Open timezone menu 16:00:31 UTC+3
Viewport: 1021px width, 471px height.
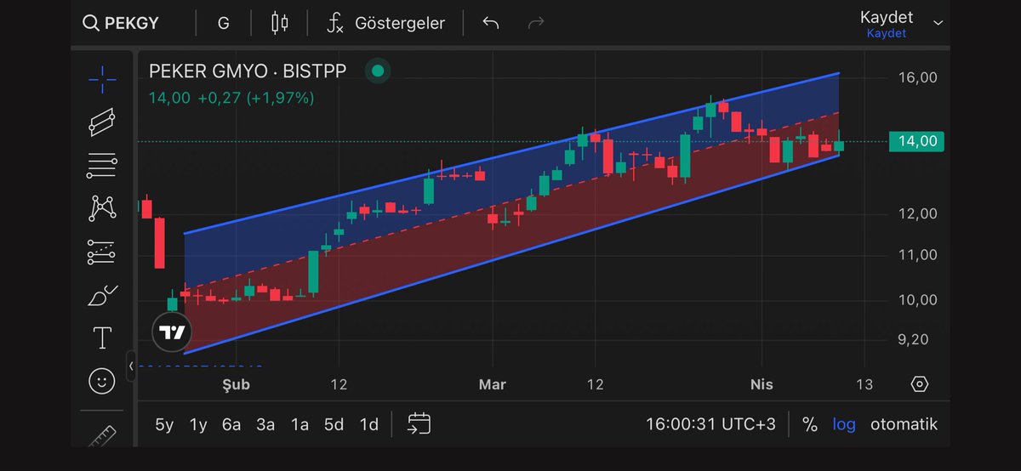(710, 424)
